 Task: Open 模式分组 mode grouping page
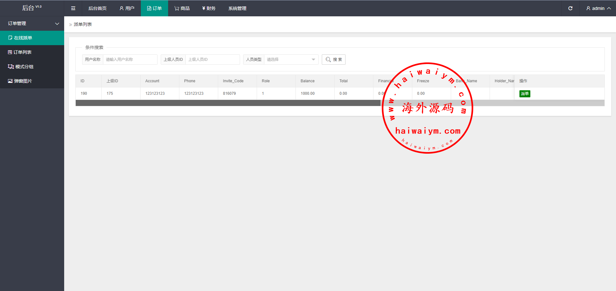24,67
